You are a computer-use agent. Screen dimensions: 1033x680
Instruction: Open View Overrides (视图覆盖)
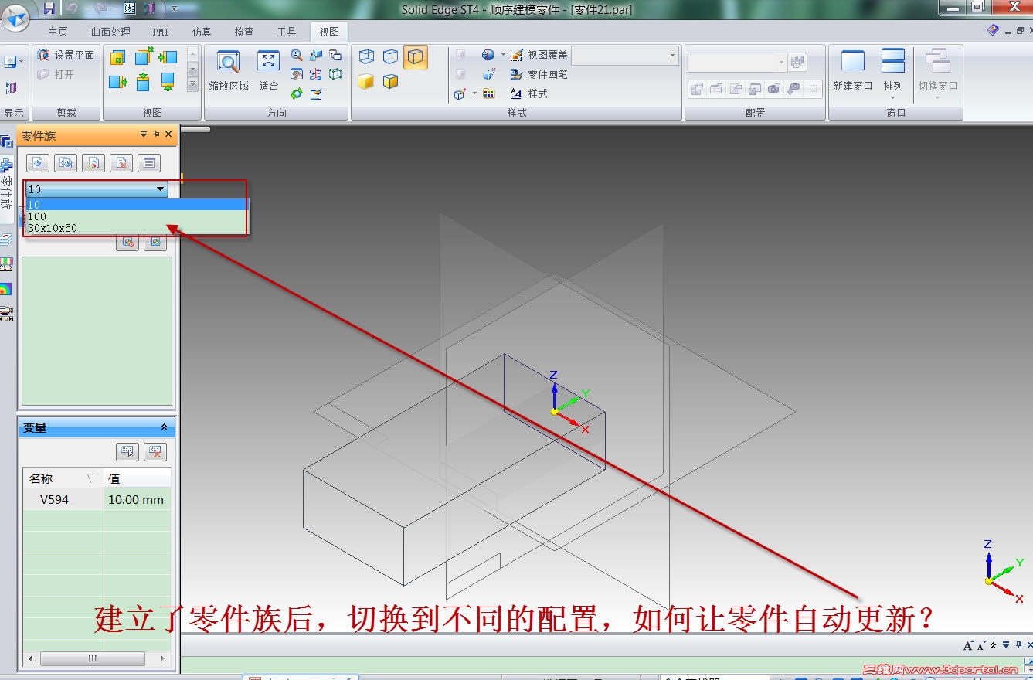tap(539, 56)
